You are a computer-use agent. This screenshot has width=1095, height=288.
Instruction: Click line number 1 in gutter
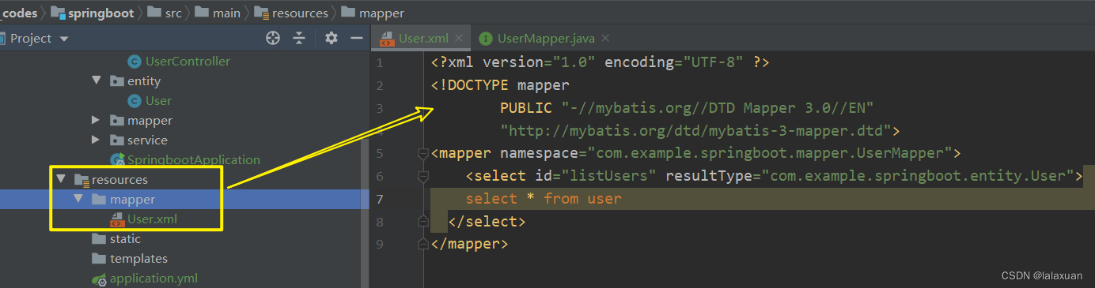click(x=381, y=62)
